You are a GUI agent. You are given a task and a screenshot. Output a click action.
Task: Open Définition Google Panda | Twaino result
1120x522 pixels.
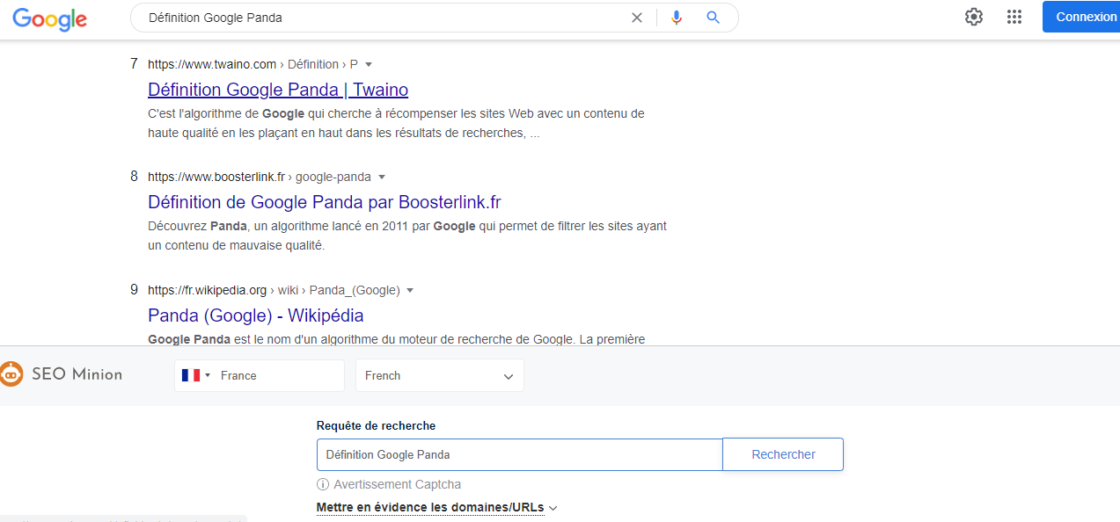278,90
